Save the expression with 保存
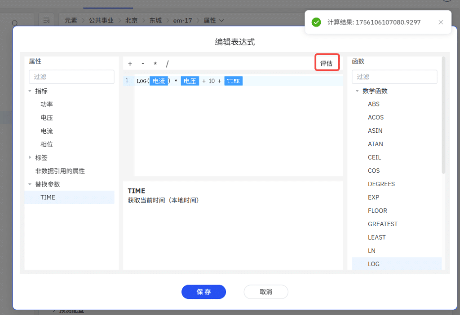 point(203,292)
